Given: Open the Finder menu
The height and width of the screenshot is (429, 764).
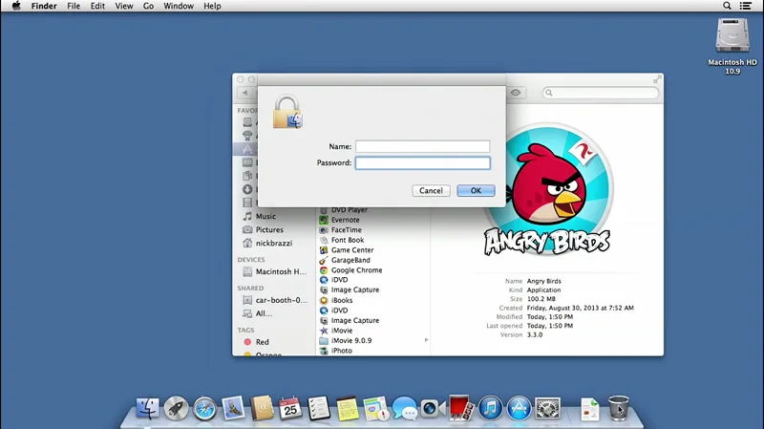Looking at the screenshot, I should pyautogui.click(x=44, y=6).
